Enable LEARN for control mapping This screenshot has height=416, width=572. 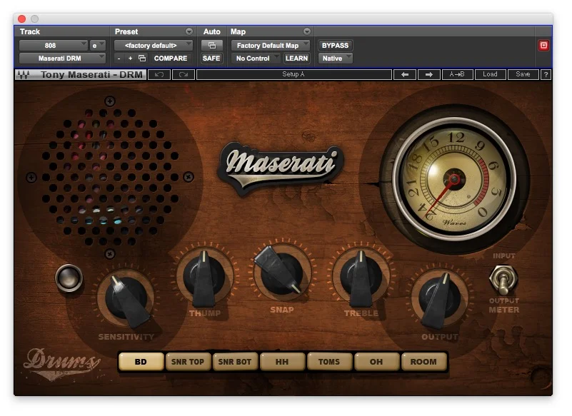coord(296,59)
